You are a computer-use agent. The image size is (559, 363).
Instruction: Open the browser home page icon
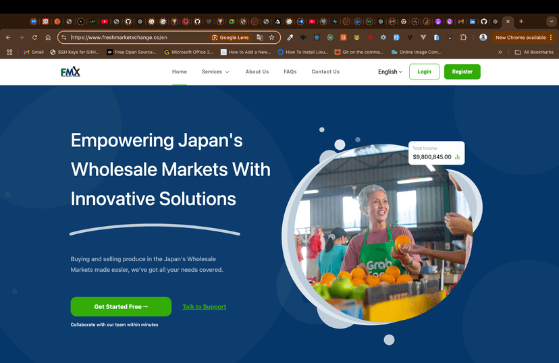click(48, 37)
